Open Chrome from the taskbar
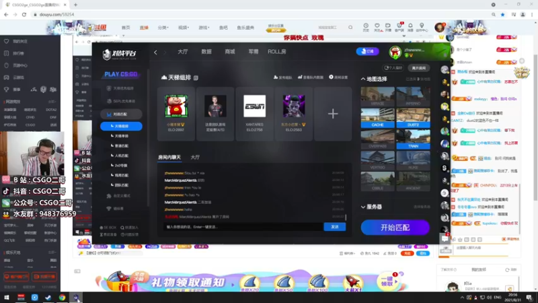The image size is (538, 303). (x=62, y=298)
